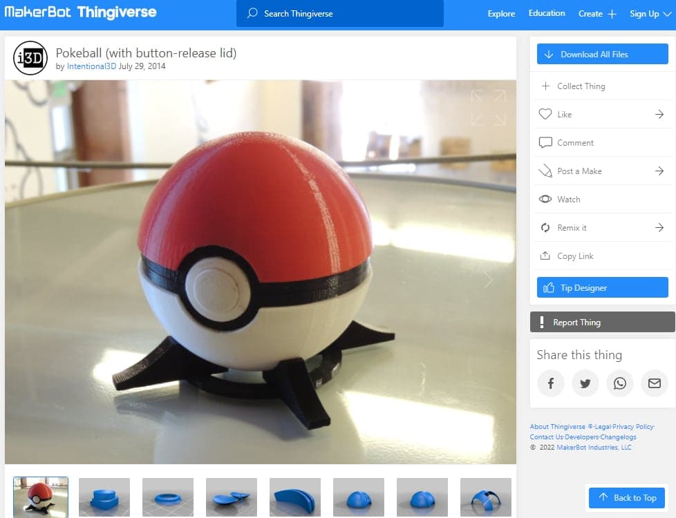Image resolution: width=676 pixels, height=518 pixels.
Task: Open the Education menu
Action: click(x=547, y=13)
